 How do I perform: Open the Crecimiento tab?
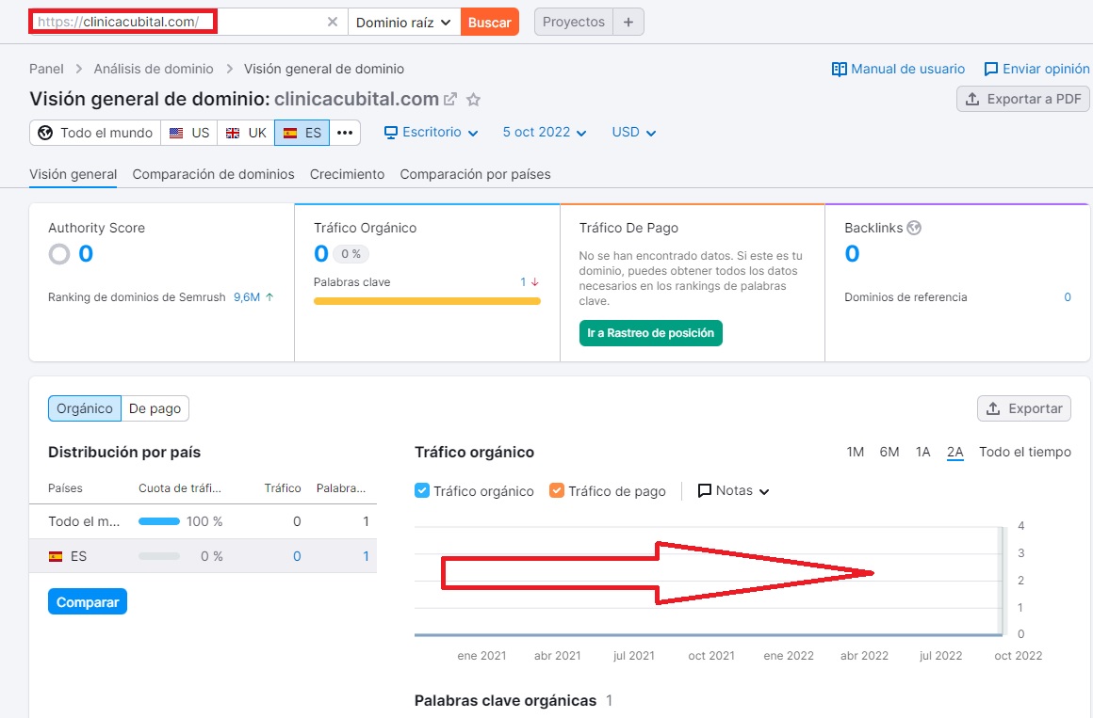347,174
